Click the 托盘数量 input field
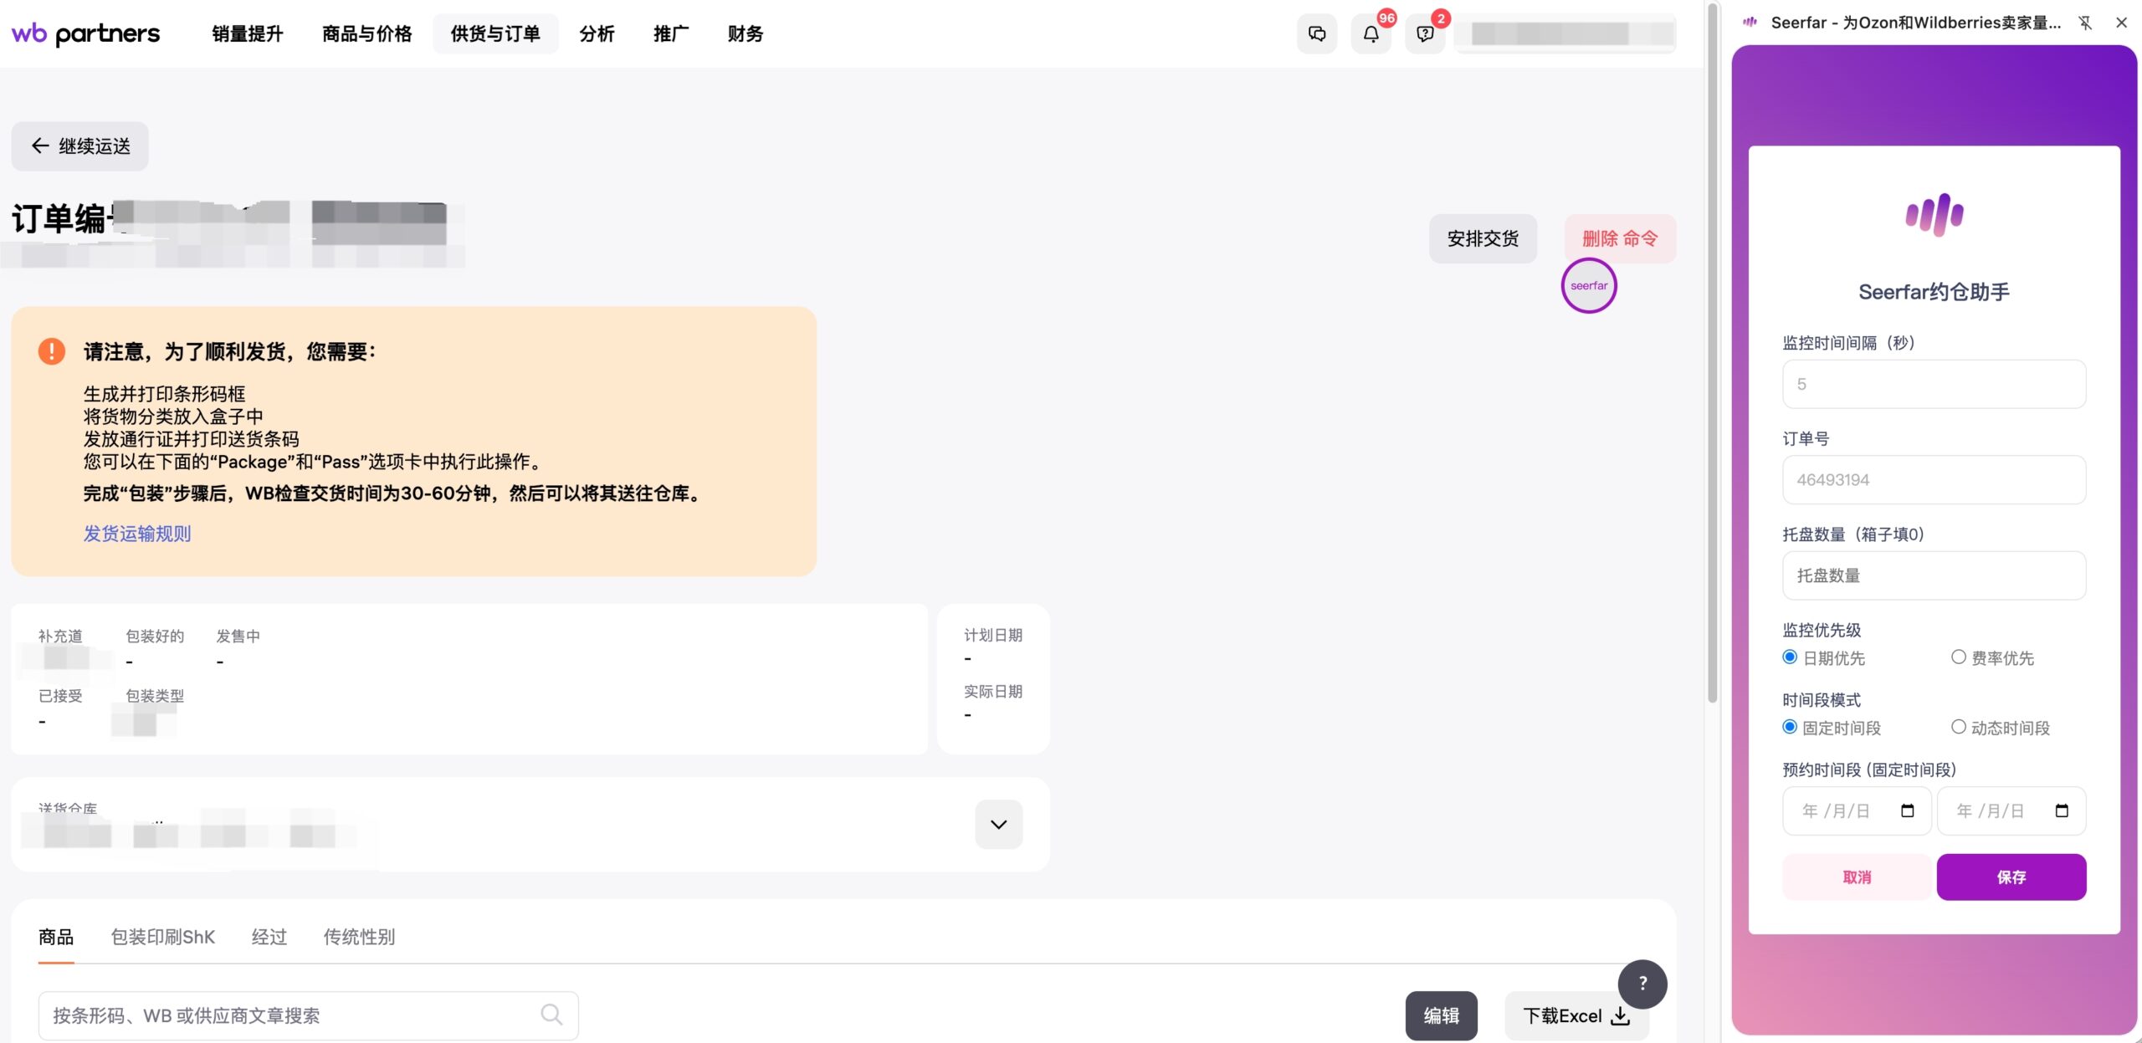2142x1043 pixels. 1933,575
